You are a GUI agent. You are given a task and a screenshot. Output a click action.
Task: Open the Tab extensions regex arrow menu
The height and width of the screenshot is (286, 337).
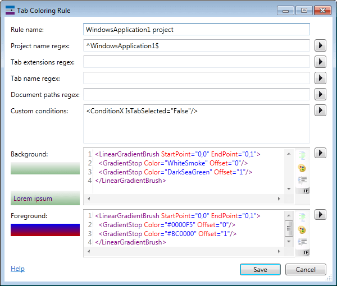[x=320, y=62]
